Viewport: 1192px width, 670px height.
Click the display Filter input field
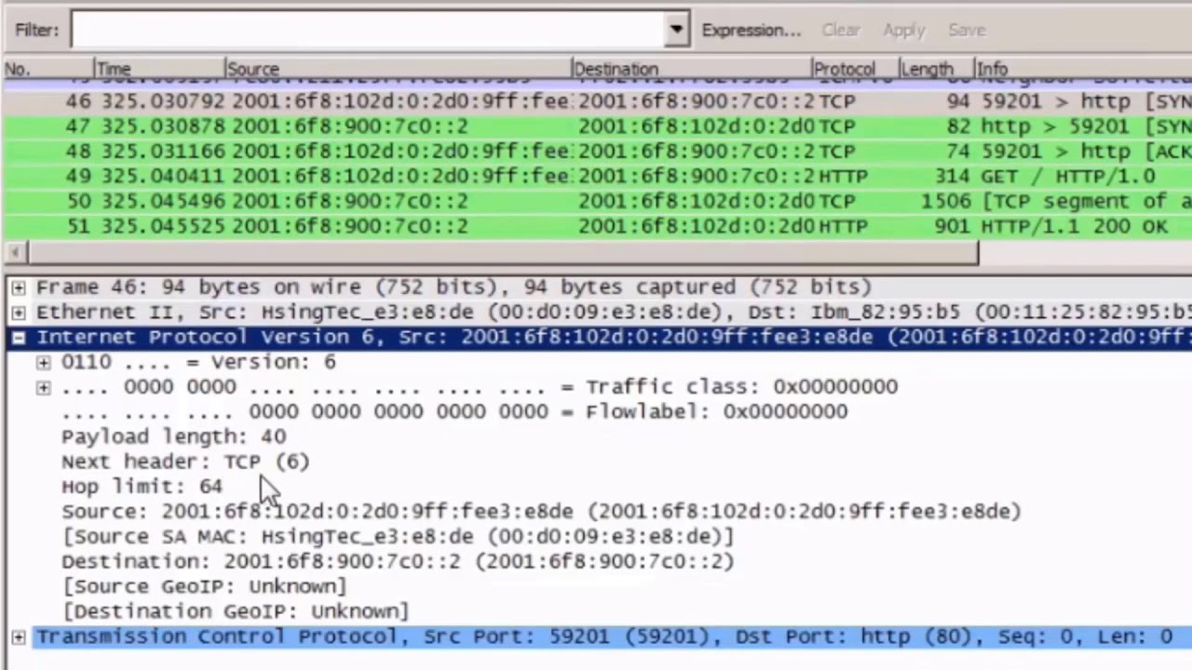click(x=369, y=30)
